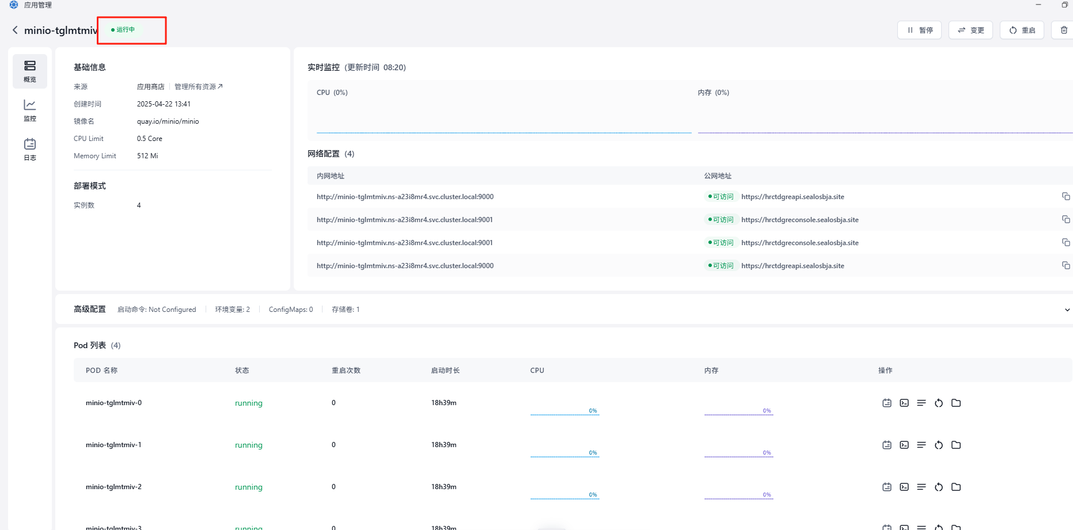Open terminal for pod minio-tglmtmiv-0
Screen dimensions: 1073x530
[x=904, y=403]
